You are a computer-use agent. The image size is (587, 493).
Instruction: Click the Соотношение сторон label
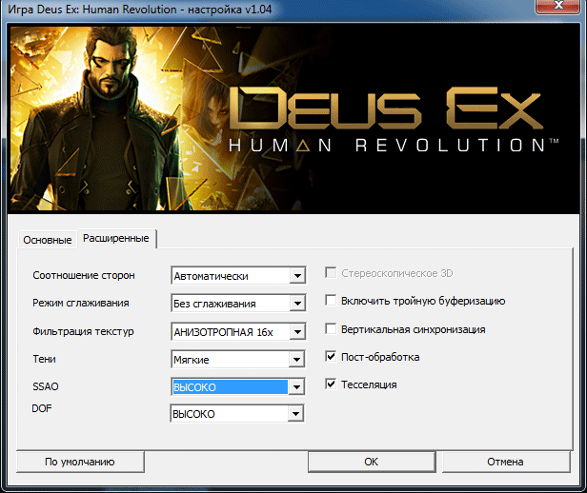(x=84, y=275)
